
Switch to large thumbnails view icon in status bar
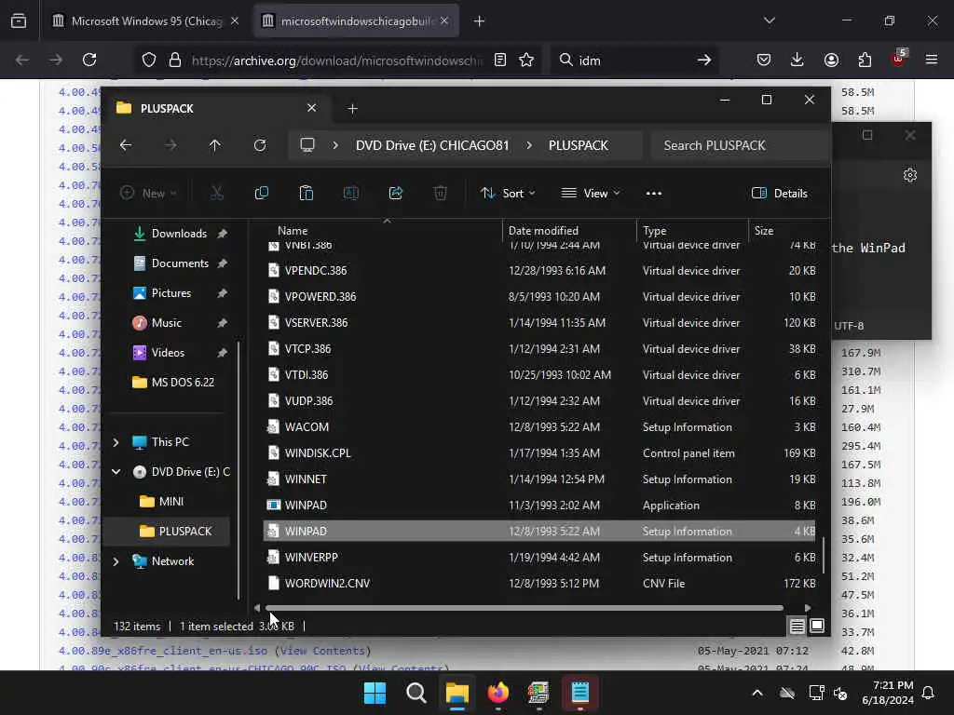coord(817,626)
